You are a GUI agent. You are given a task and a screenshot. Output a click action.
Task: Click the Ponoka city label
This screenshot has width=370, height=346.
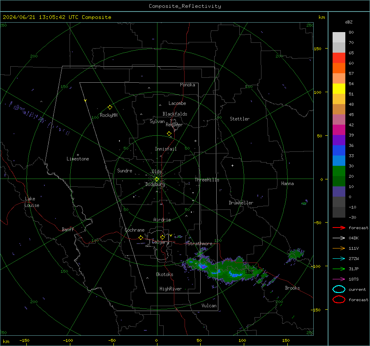tap(187, 85)
